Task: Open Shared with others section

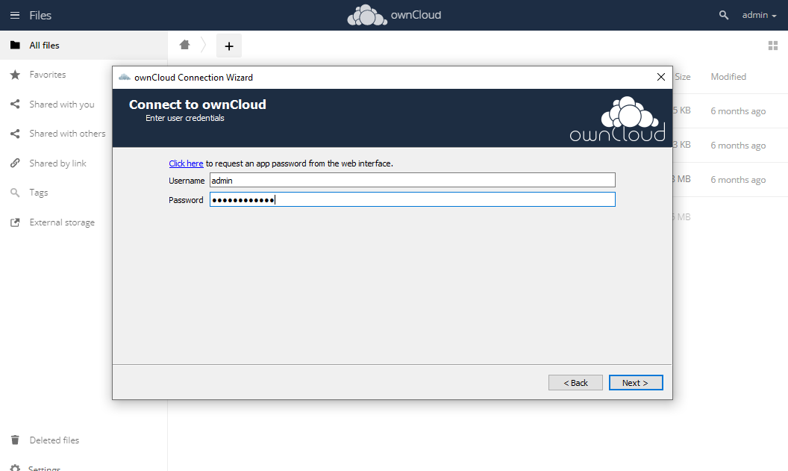Action: pyautogui.click(x=67, y=134)
